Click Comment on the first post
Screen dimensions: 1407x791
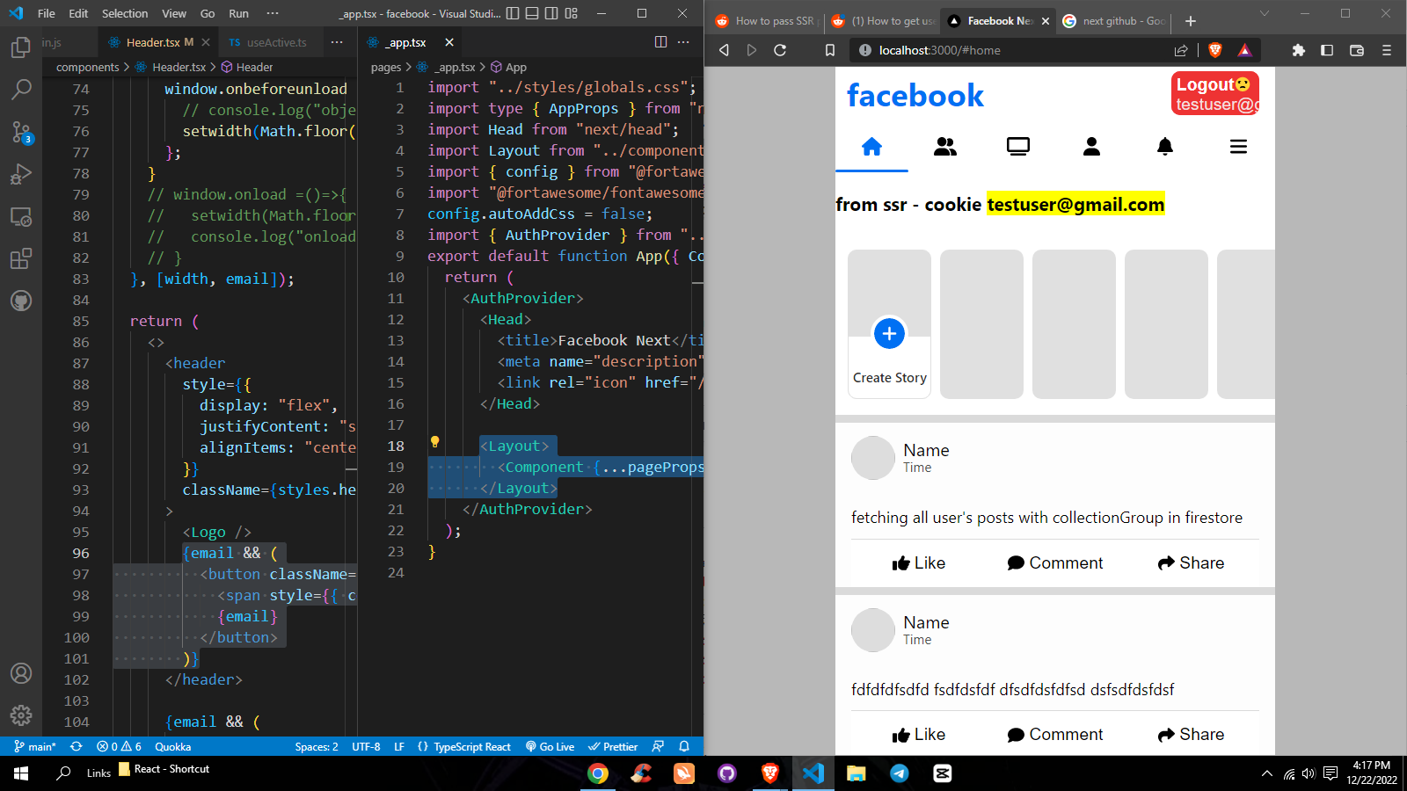pos(1054,562)
